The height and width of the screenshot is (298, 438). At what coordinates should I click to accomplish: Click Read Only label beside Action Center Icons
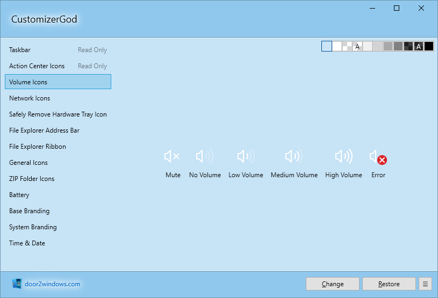(x=92, y=66)
